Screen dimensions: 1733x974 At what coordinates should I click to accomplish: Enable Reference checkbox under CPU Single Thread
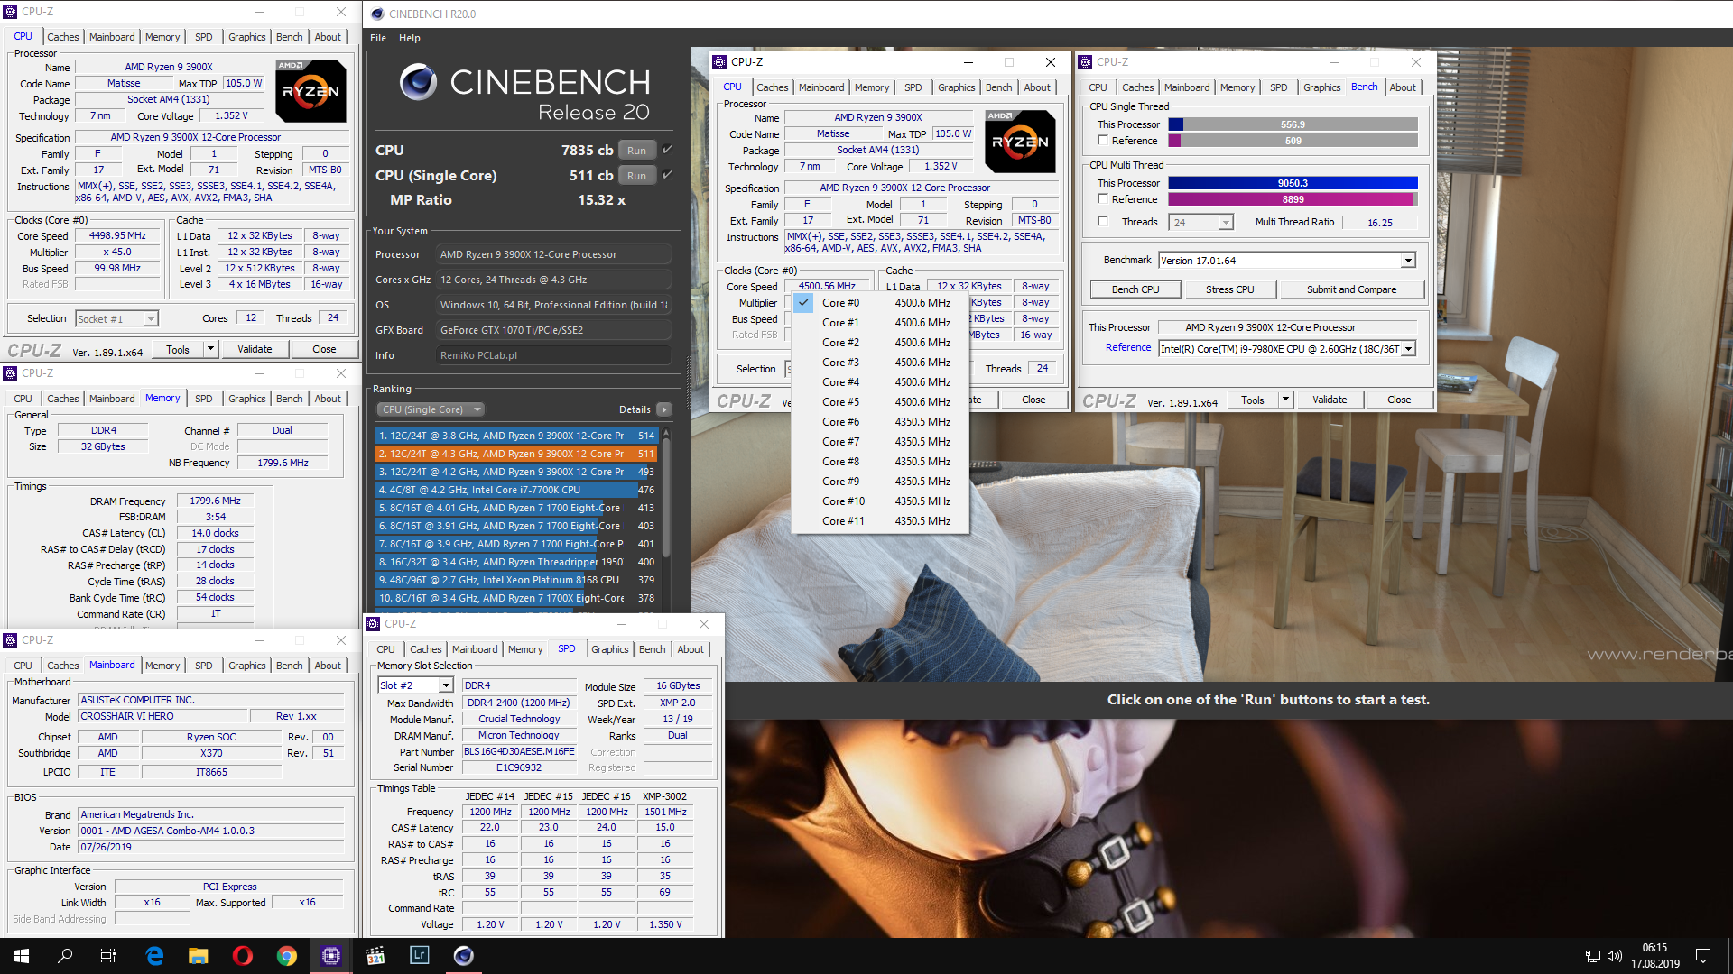click(x=1103, y=141)
